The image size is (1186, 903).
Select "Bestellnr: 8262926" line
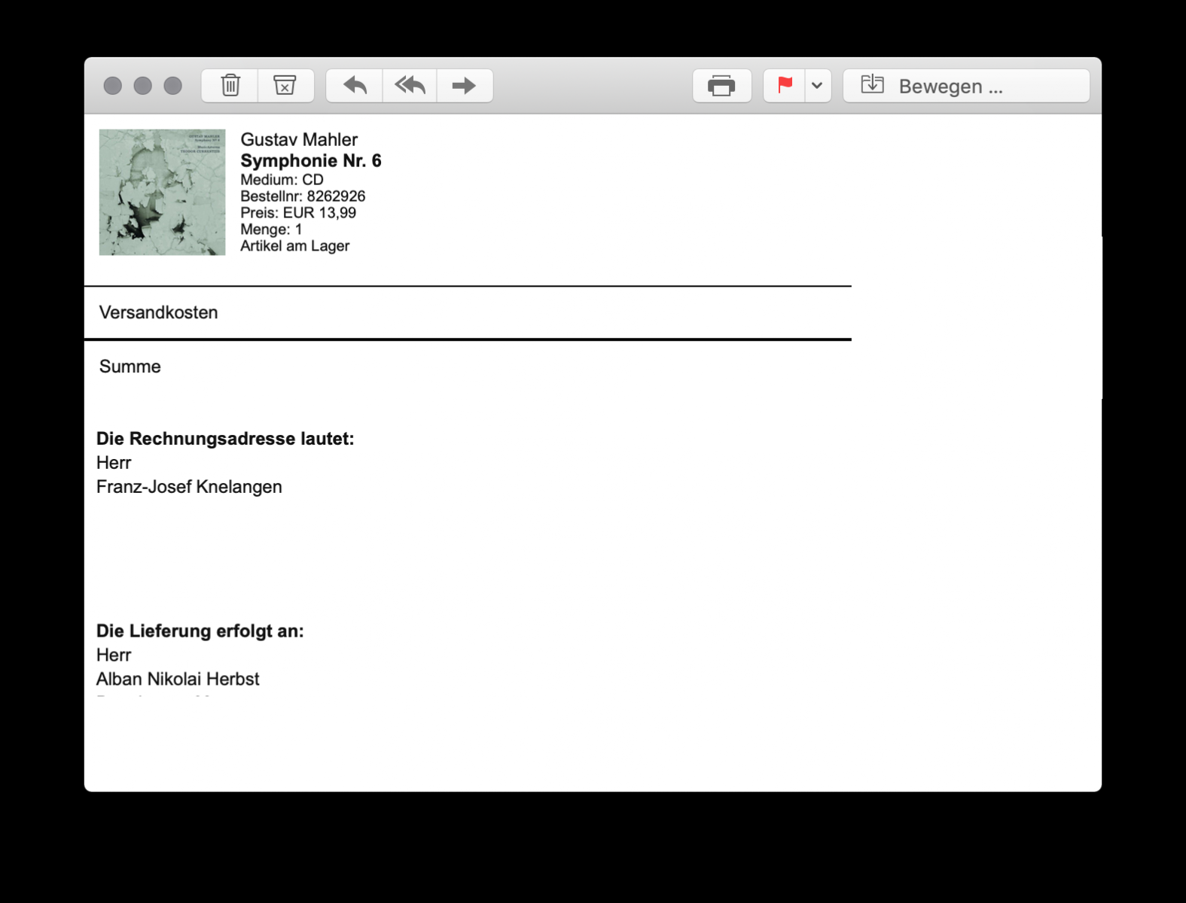[303, 196]
